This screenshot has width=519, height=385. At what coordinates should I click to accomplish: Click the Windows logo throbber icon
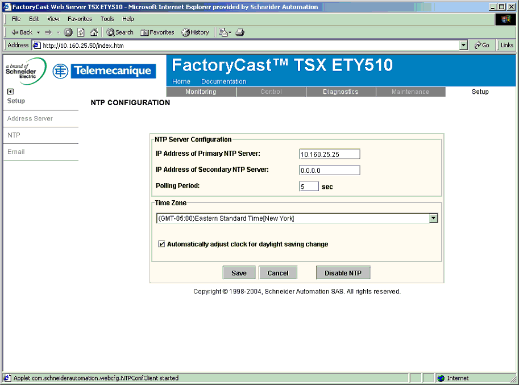pos(505,19)
